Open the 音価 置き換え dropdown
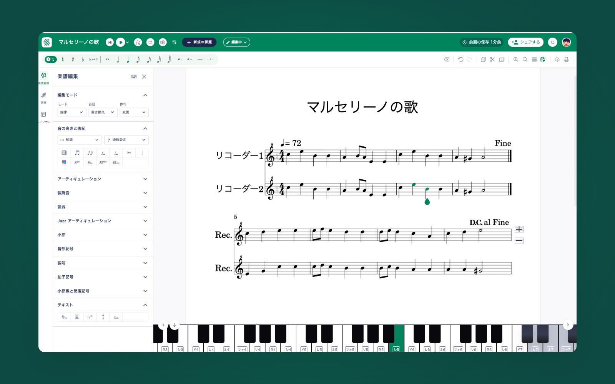The width and height of the screenshot is (615, 384). coord(103,112)
